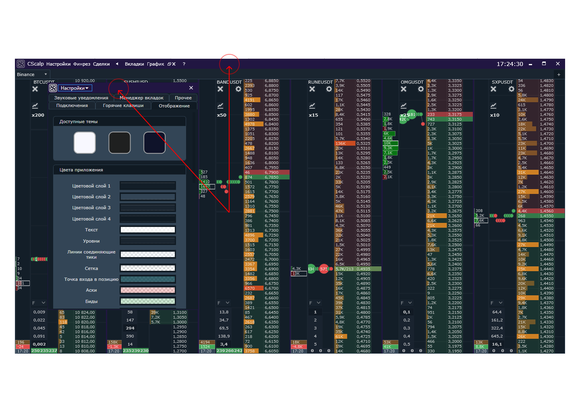This screenshot has height=412, width=580.
Task: Change the Биды color swatch
Action: [148, 301]
